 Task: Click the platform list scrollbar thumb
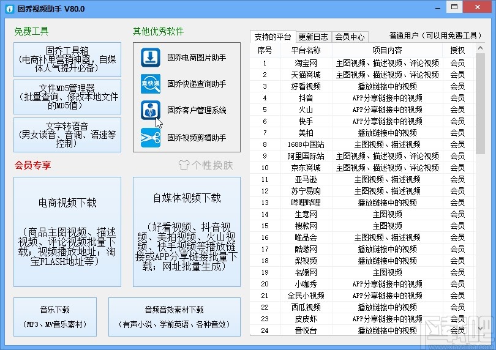click(480, 103)
